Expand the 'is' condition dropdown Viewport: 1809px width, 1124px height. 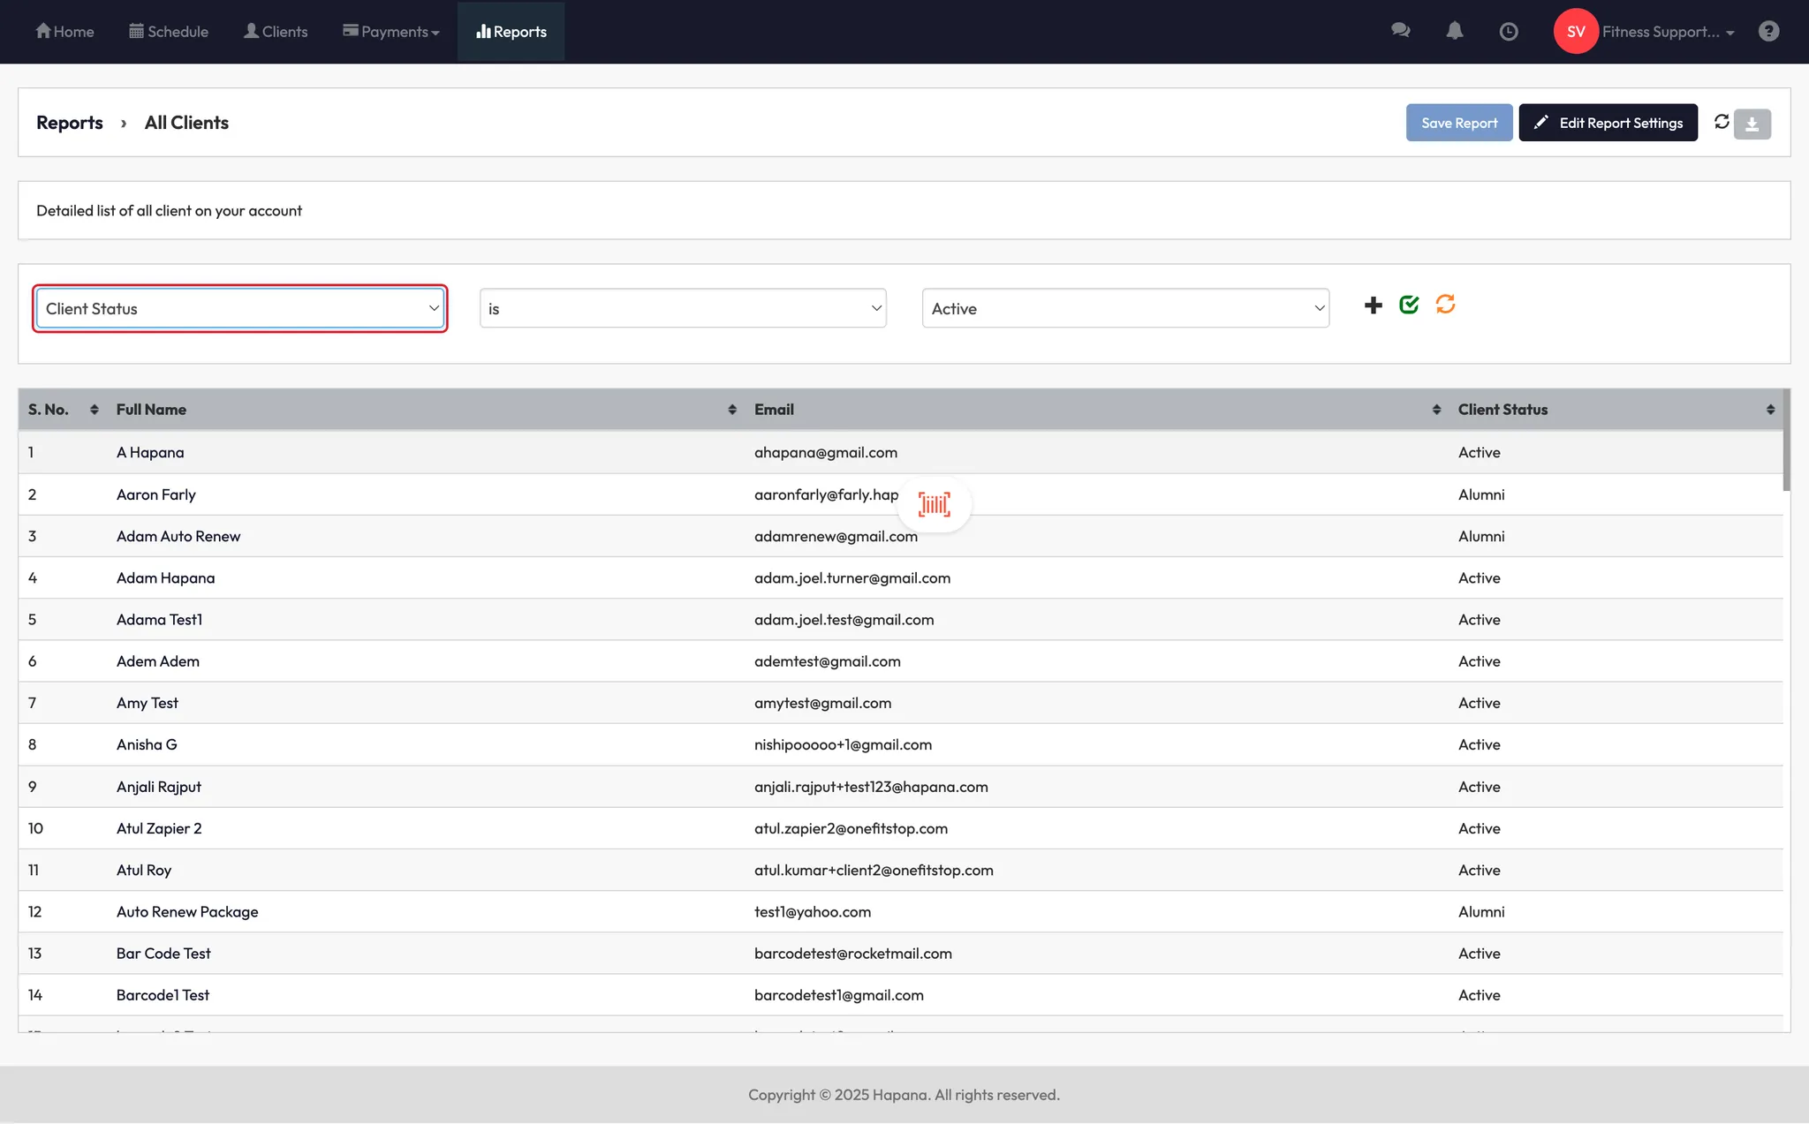click(x=683, y=309)
